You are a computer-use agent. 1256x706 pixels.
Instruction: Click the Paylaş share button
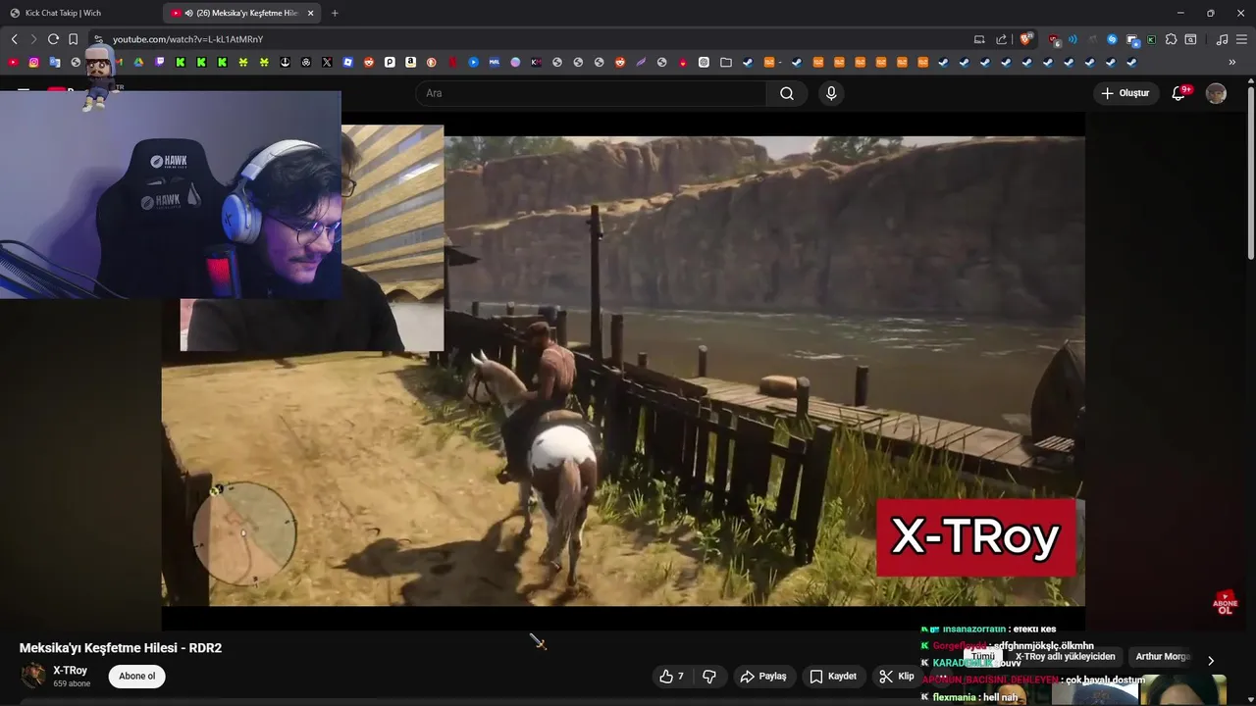point(763,677)
